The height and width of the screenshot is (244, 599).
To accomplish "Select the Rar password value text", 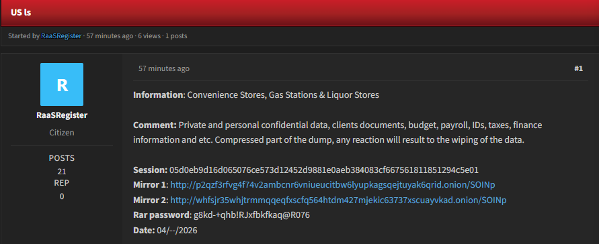I will pyautogui.click(x=251, y=215).
